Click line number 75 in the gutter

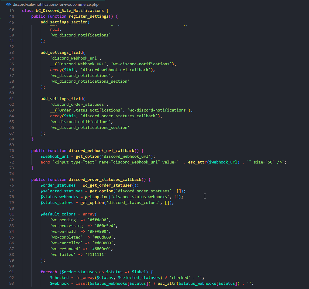point(12,180)
